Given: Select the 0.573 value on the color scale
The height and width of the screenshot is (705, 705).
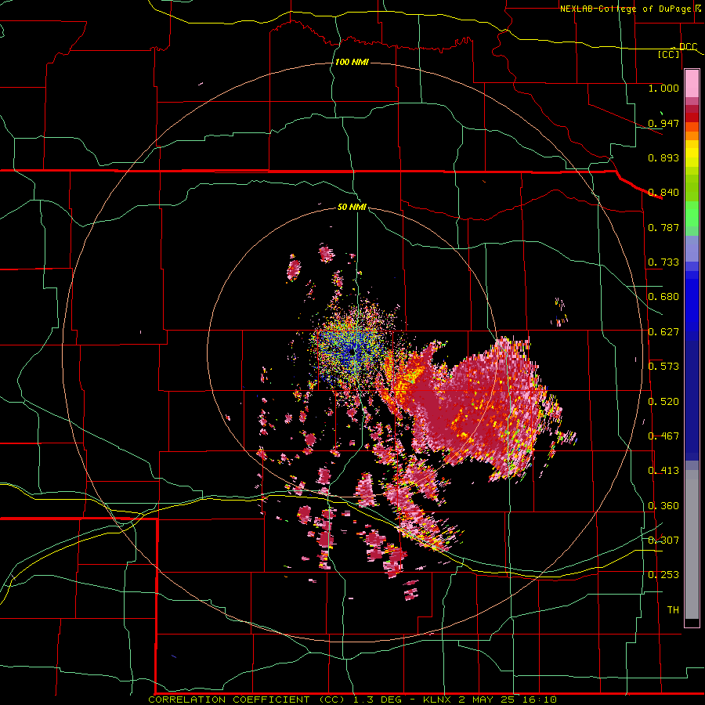Looking at the screenshot, I should click(x=663, y=367).
